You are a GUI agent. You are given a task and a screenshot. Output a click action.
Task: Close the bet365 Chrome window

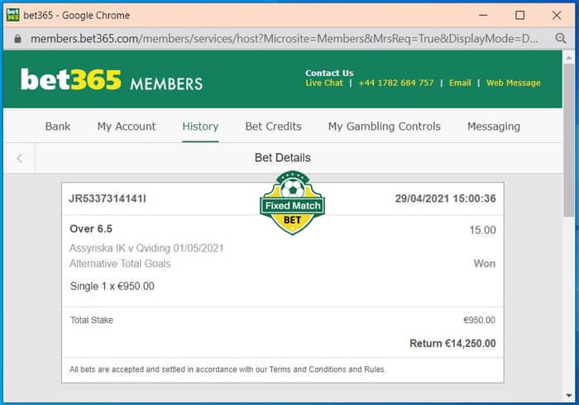coord(557,15)
